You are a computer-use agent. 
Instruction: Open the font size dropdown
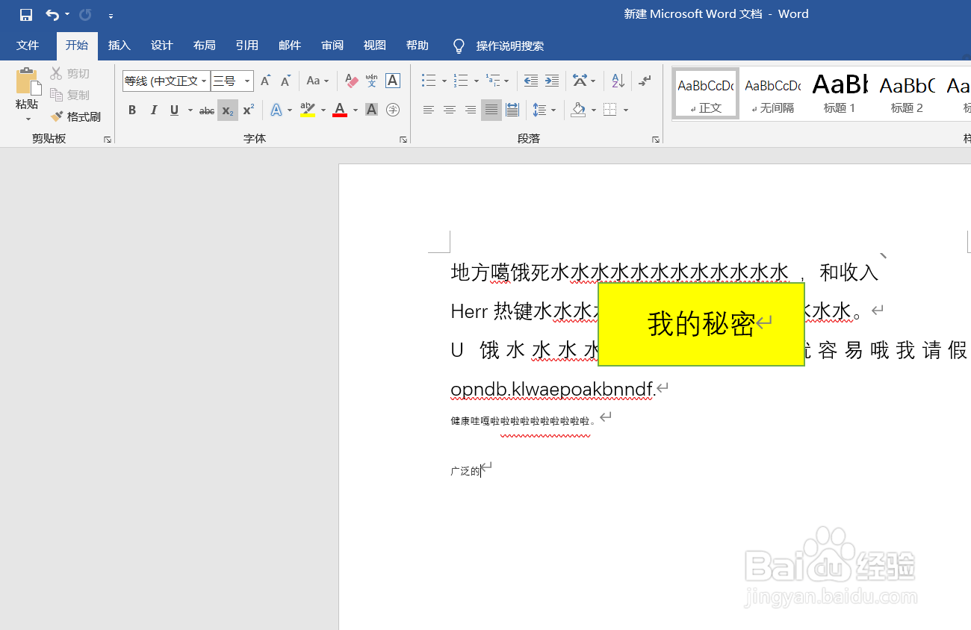coord(246,81)
